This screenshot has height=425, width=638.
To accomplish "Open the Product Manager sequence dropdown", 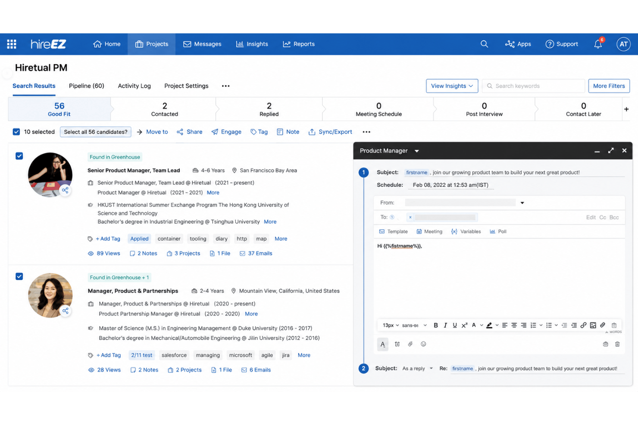I will click(416, 151).
